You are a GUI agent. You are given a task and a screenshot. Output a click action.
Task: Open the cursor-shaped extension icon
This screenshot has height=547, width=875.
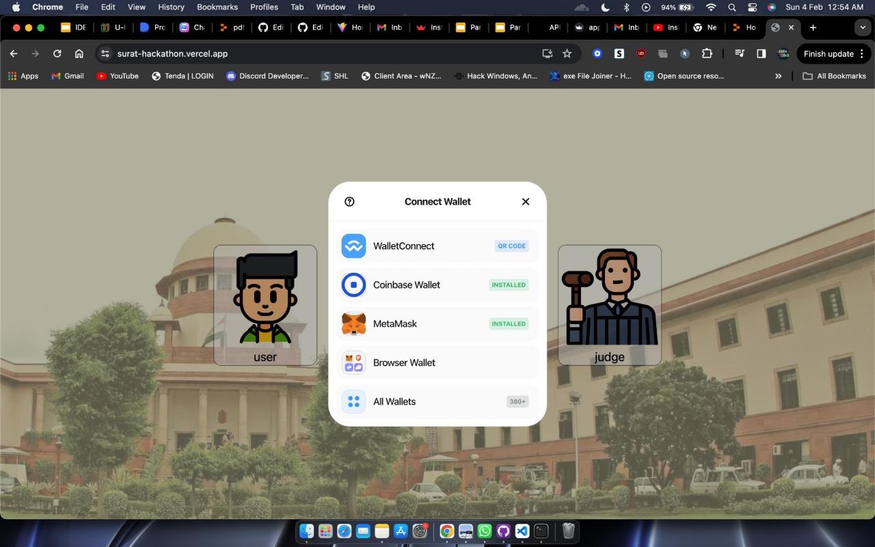(685, 53)
